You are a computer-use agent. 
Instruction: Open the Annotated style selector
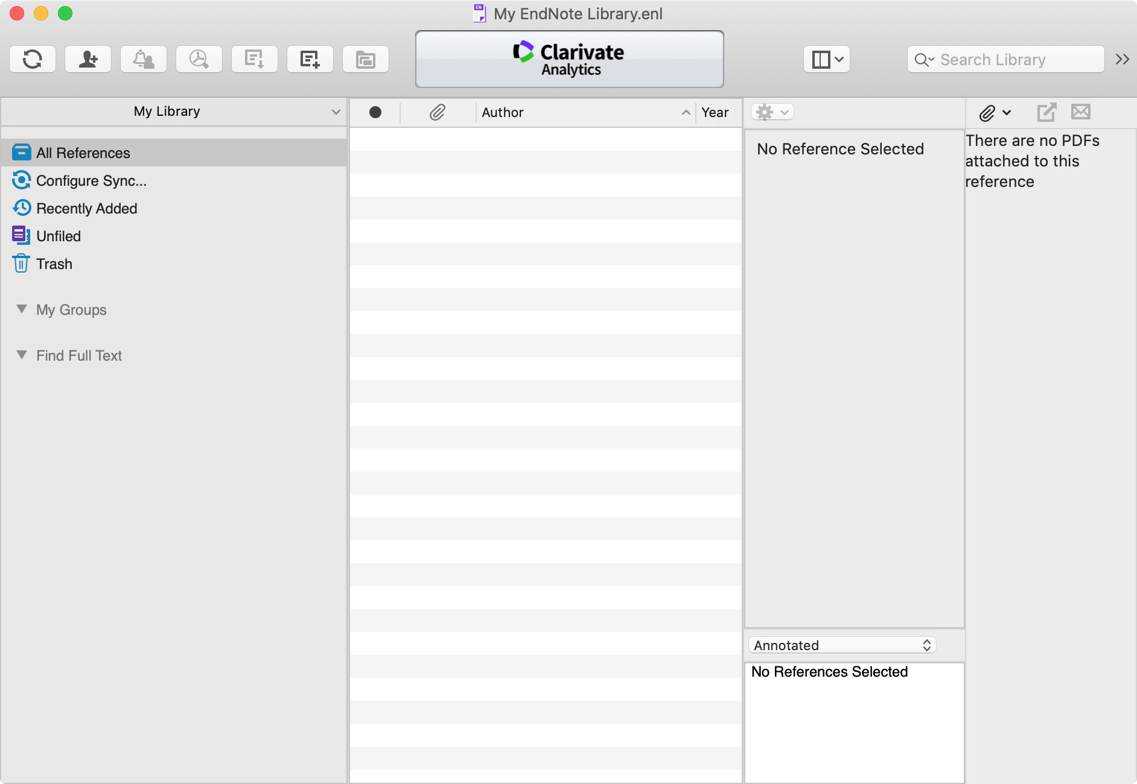tap(842, 645)
